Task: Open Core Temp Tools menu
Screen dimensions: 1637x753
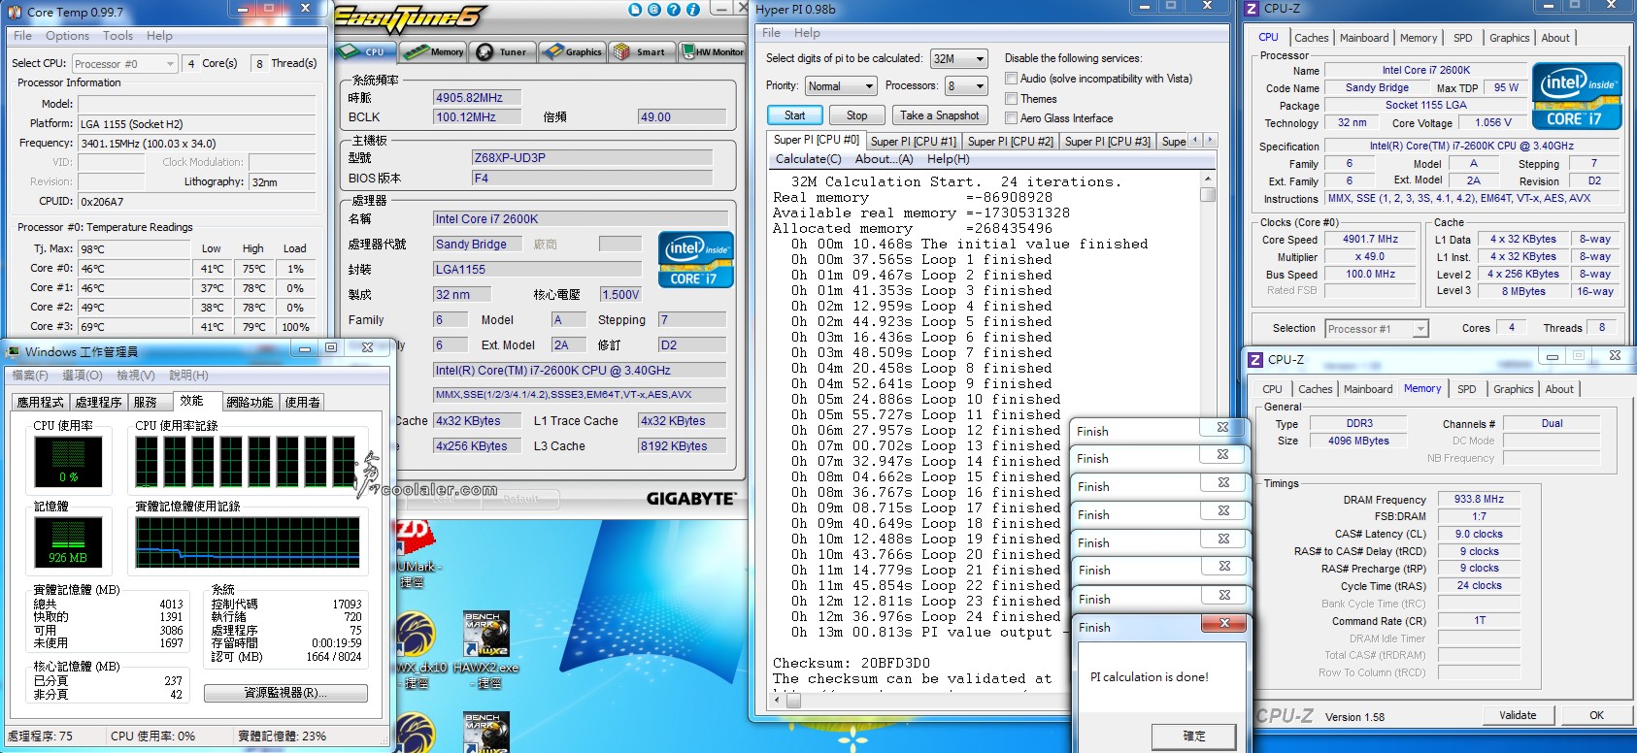Action: (117, 36)
